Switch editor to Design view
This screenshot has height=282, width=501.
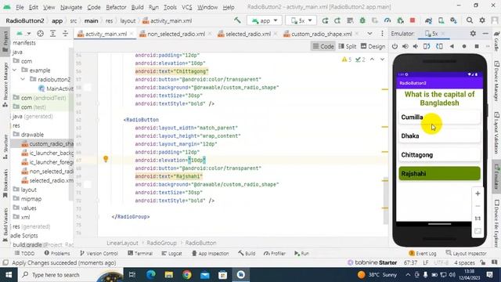coord(373,46)
